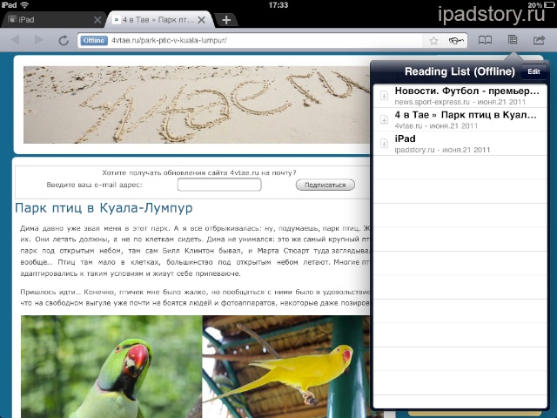Open bookmarks with the book icon
This screenshot has width=557, height=418.
click(485, 40)
